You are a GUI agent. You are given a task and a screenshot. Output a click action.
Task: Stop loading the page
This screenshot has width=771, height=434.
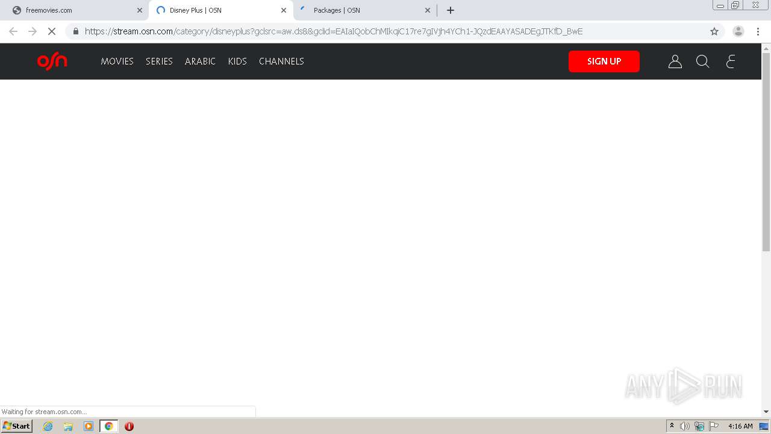tap(52, 31)
